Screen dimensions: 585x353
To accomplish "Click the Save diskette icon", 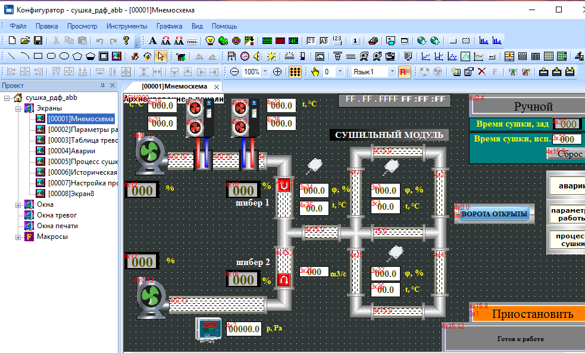I will [37, 41].
